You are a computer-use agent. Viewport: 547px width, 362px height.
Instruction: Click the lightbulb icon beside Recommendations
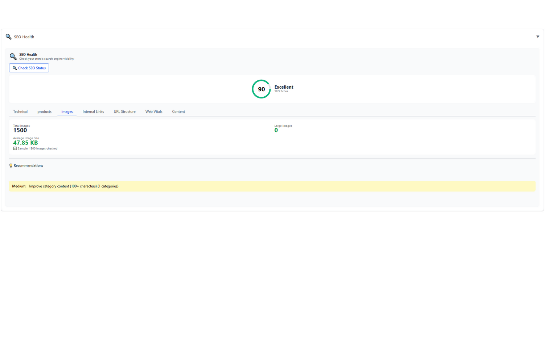pyautogui.click(x=11, y=166)
